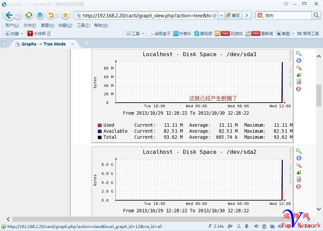The image size is (323, 231).
Task: Open realtime bar-chart icon beside /dev/sda1 graph
Action: [299, 75]
